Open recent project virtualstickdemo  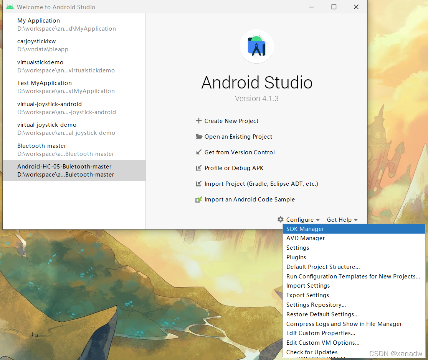coord(74,66)
